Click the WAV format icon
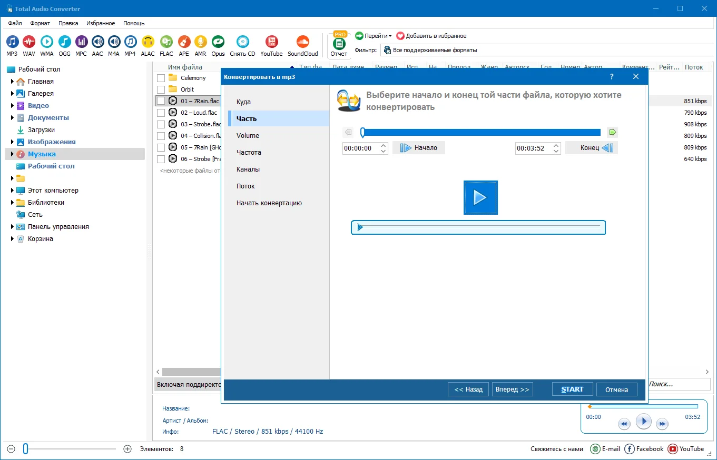 click(29, 42)
